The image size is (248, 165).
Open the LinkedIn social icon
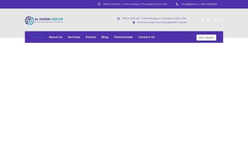click(215, 20)
